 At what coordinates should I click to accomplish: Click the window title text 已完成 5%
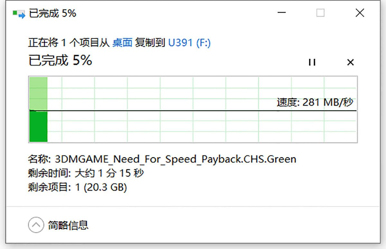click(52, 14)
